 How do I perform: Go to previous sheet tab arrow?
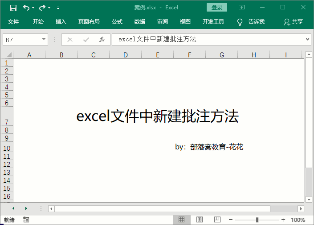(x=13, y=209)
